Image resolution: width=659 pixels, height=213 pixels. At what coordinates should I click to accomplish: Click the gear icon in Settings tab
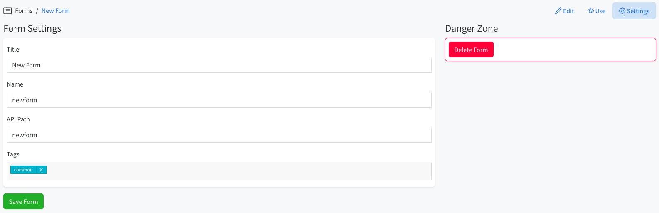tap(622, 11)
